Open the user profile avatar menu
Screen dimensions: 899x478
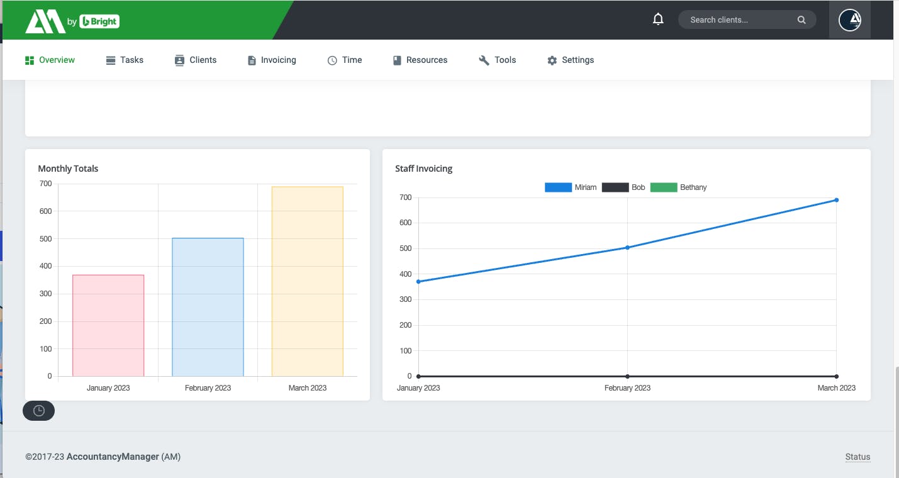tap(850, 19)
